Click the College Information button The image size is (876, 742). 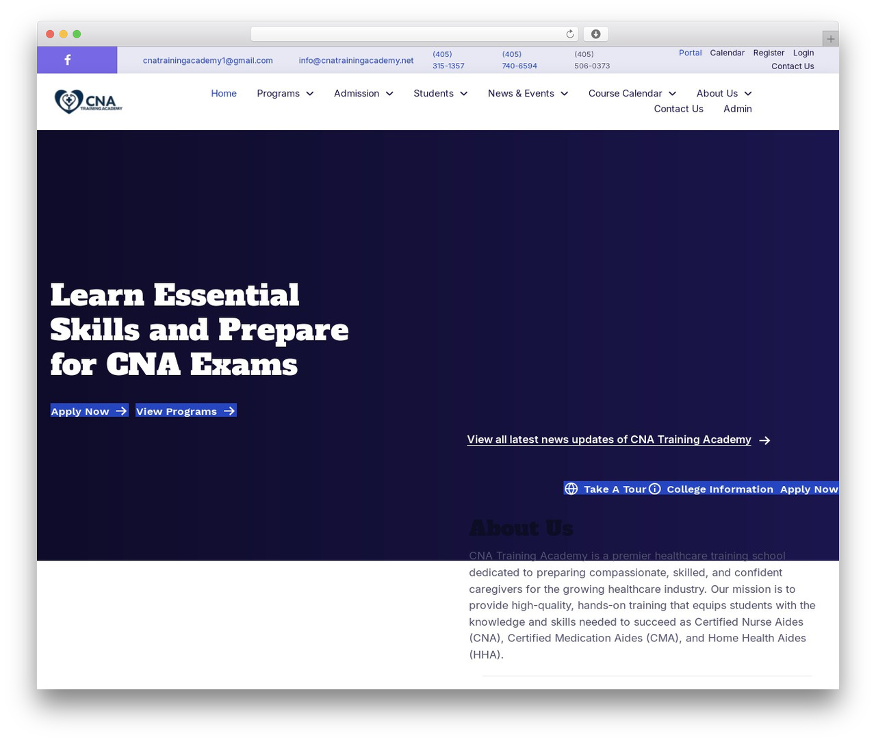(711, 489)
